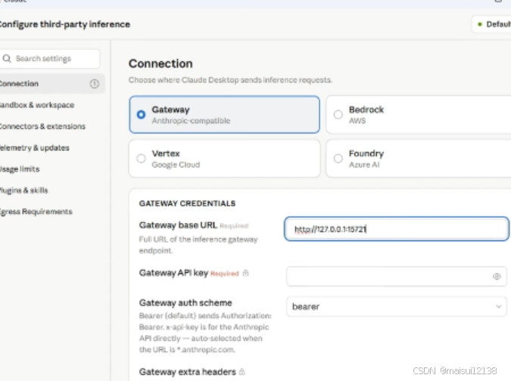This screenshot has width=511, height=381.
Task: Focus the Search settings field
Action: coord(50,58)
